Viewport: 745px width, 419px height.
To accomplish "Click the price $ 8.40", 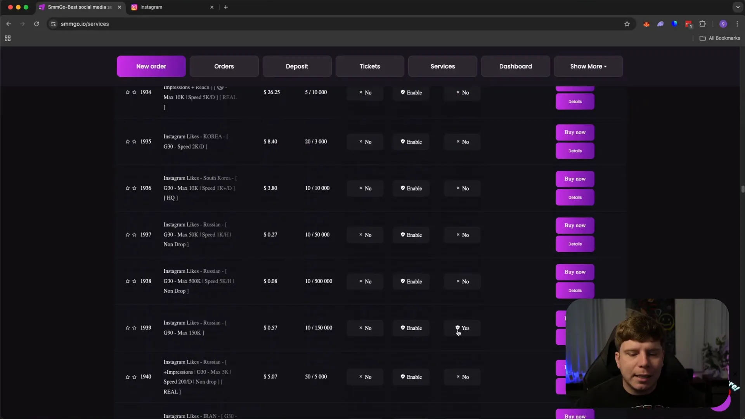I will coord(270,142).
